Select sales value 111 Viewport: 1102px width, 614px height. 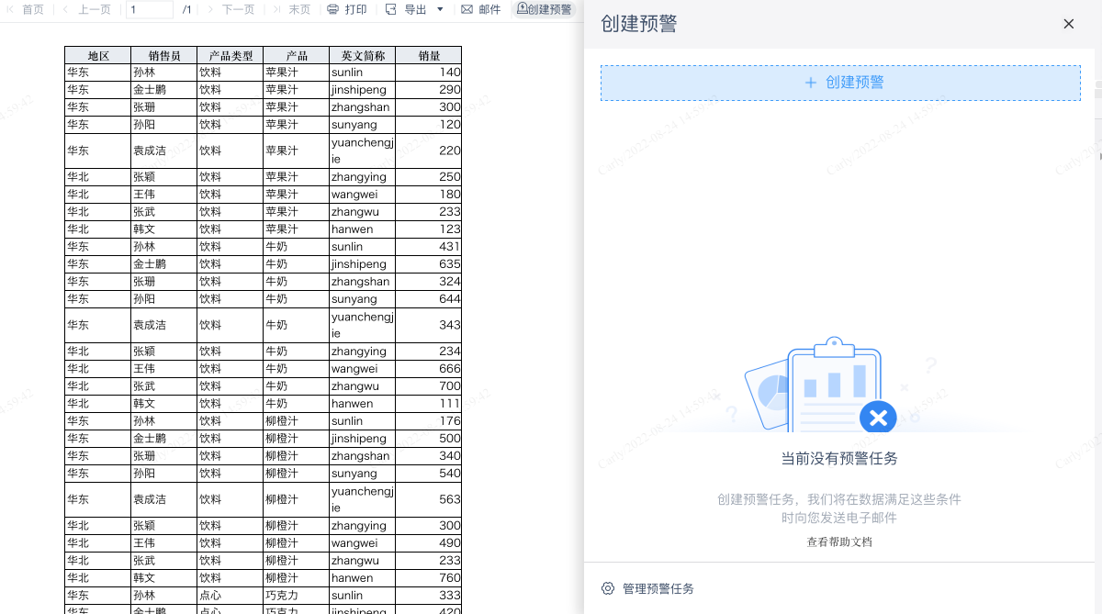click(429, 404)
